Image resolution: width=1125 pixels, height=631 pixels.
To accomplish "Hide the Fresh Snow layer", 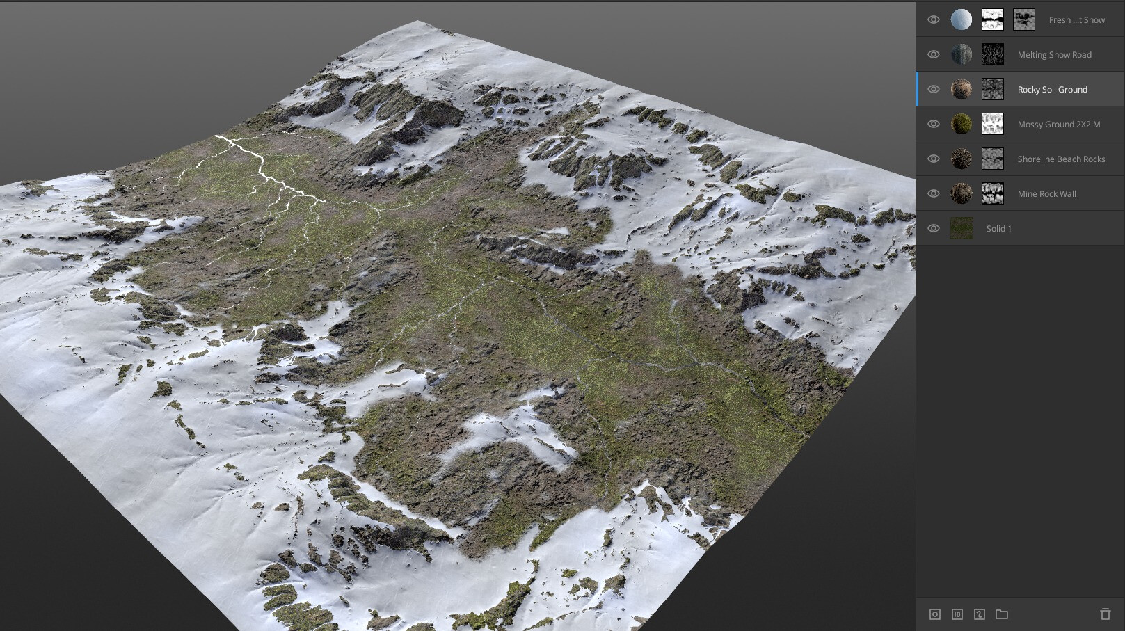I will pyautogui.click(x=934, y=19).
